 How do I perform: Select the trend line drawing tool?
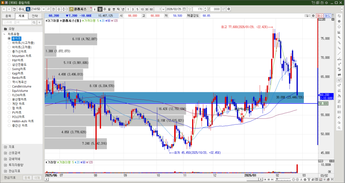click(339, 53)
